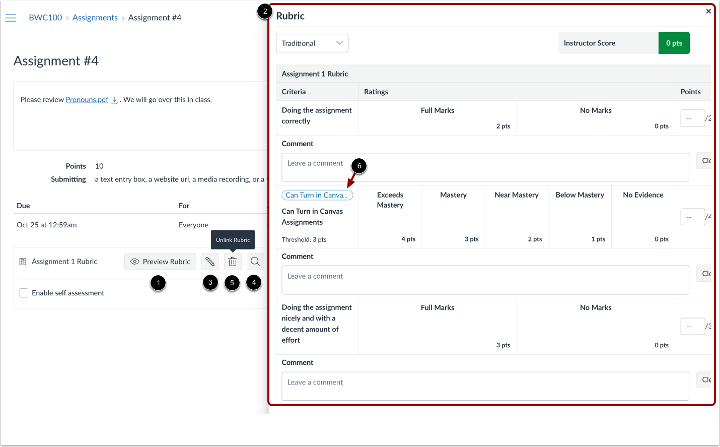Click the Criteria column header
The width and height of the screenshot is (720, 447).
point(294,92)
